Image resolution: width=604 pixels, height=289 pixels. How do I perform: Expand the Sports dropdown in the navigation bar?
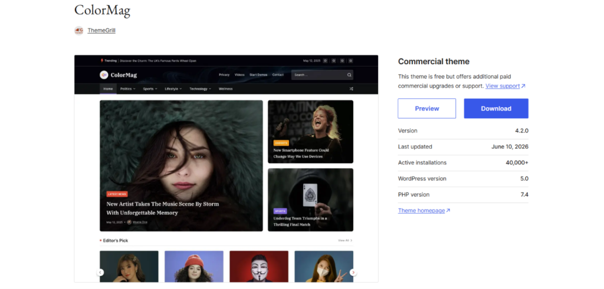click(150, 89)
